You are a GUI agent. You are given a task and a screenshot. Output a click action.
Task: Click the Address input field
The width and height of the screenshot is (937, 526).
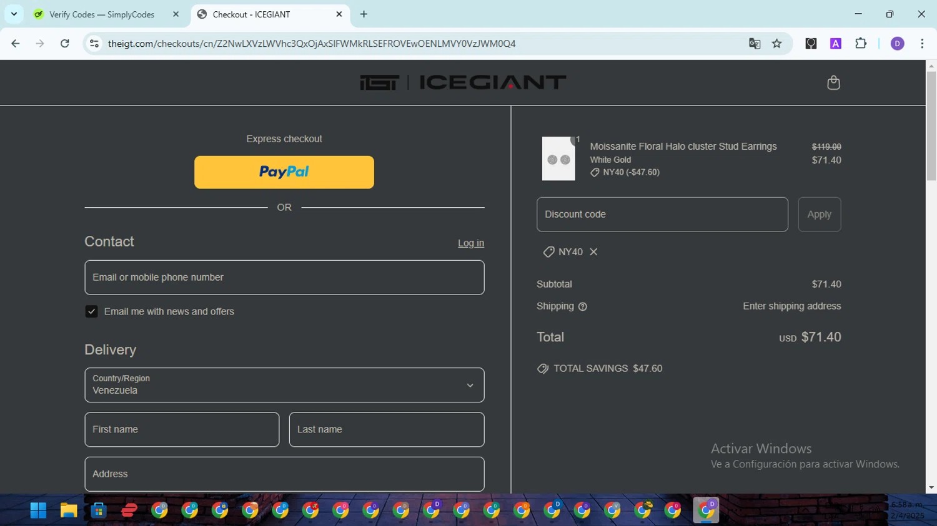tap(284, 474)
